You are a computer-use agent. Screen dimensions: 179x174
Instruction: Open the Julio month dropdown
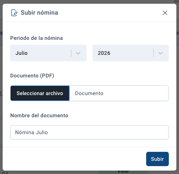pos(48,53)
